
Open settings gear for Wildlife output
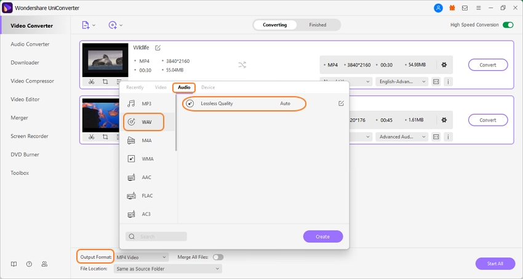(444, 65)
